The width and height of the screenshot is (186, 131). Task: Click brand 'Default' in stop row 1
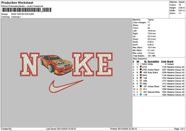click(170, 64)
